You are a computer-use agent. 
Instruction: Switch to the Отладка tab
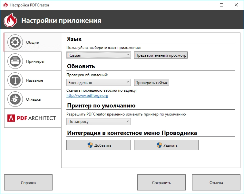click(x=33, y=99)
